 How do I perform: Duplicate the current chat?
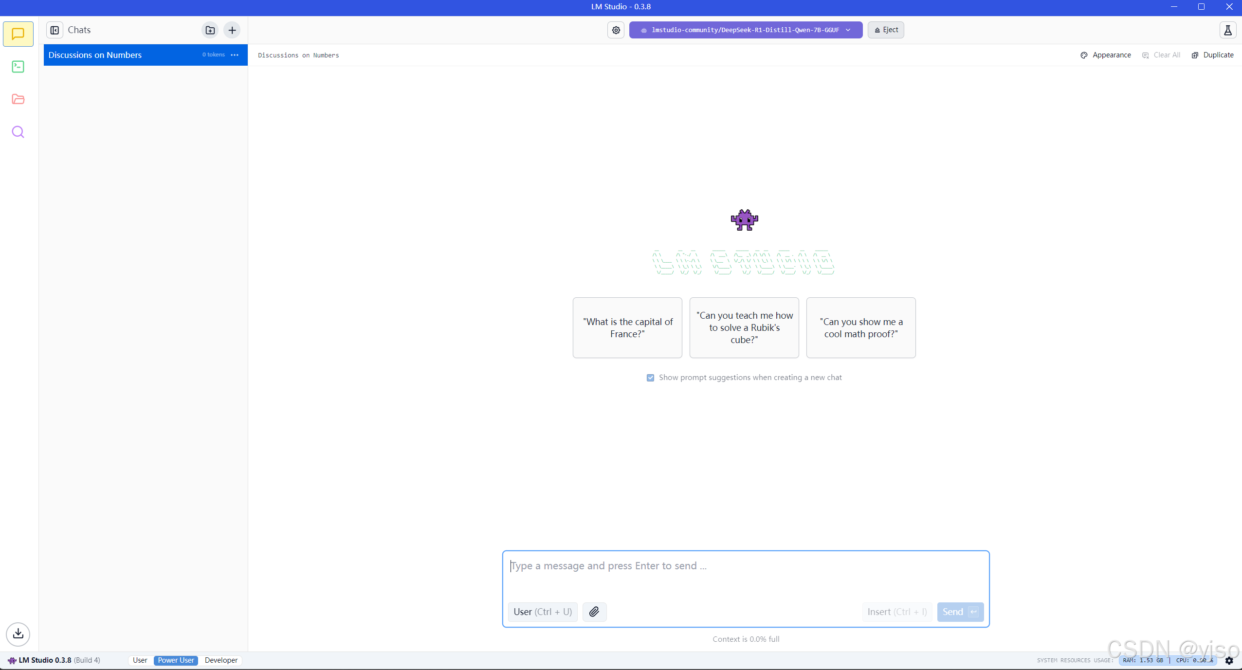1212,55
